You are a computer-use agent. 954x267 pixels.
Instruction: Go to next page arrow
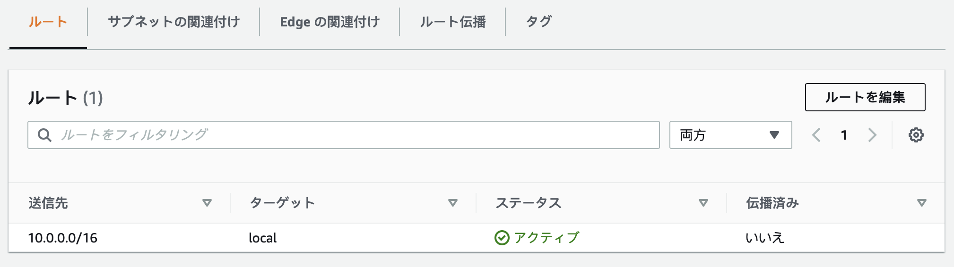[x=872, y=135]
